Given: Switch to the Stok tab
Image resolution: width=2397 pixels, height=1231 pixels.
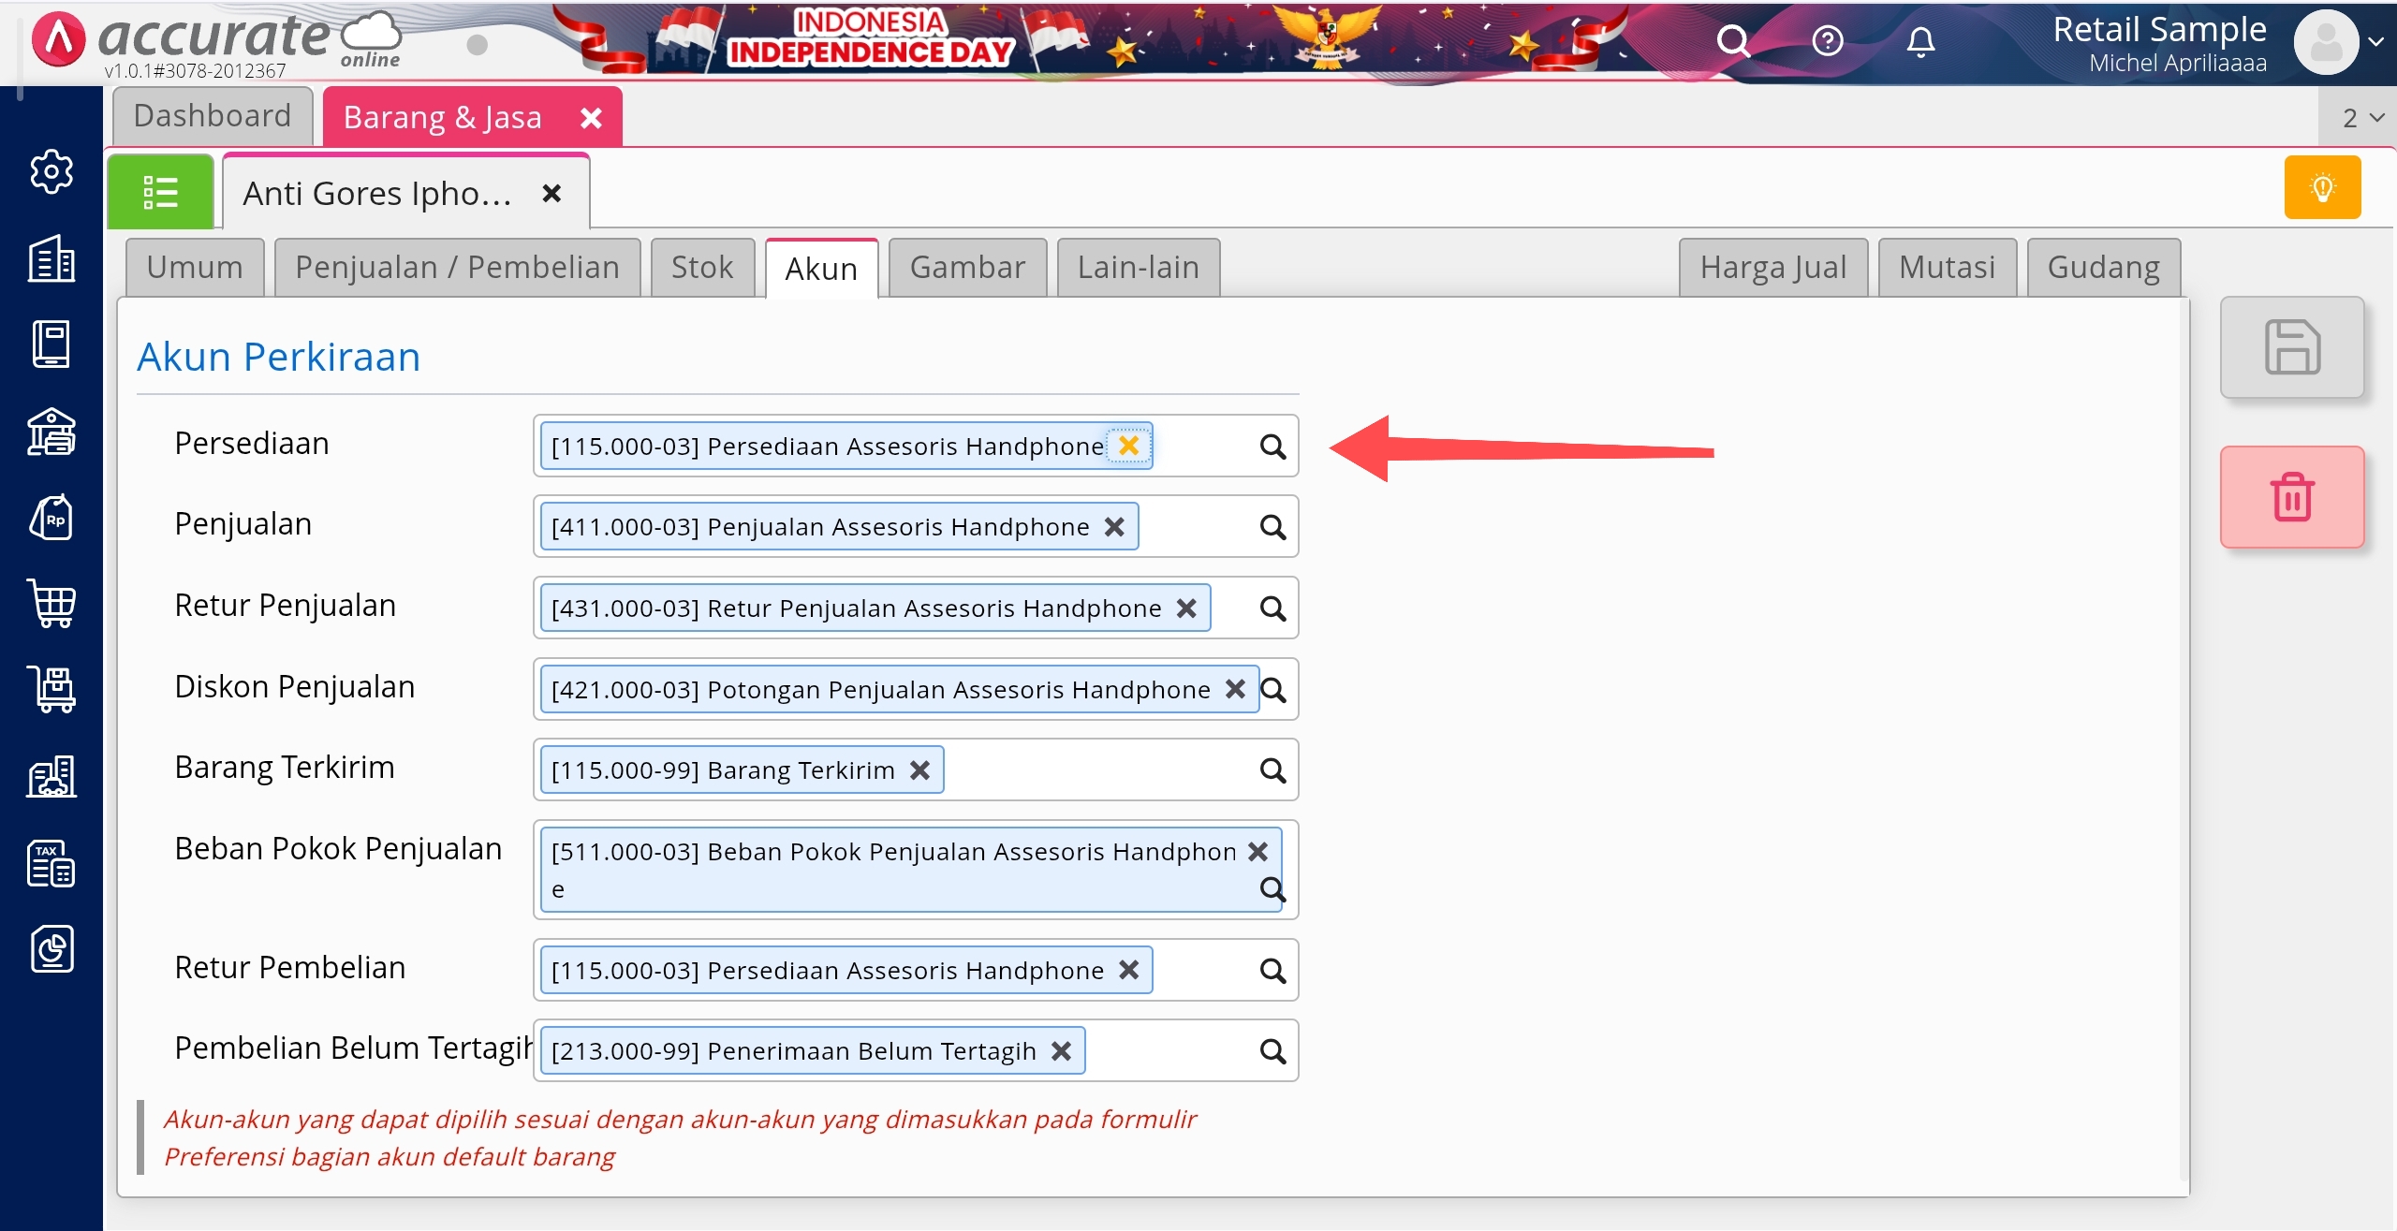Looking at the screenshot, I should tap(701, 268).
